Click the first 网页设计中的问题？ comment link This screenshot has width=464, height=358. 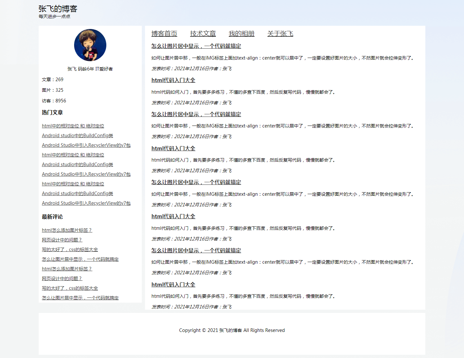62,240
